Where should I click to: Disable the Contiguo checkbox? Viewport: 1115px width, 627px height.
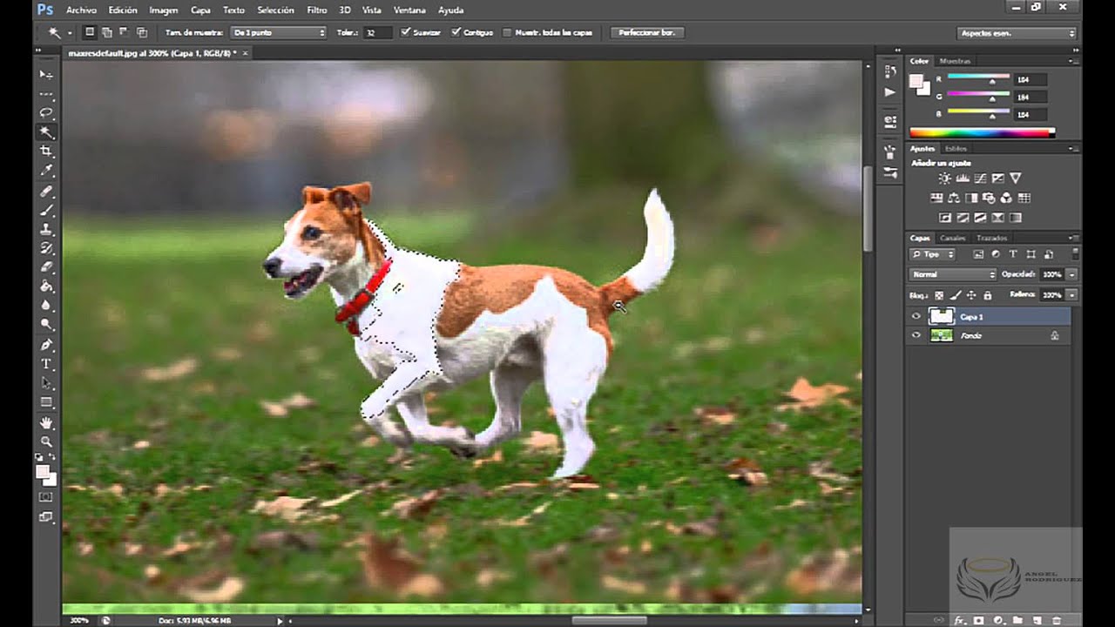(x=456, y=32)
